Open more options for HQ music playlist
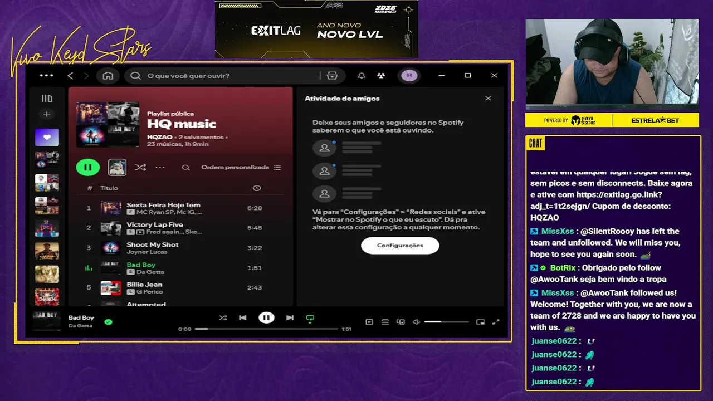The height and width of the screenshot is (401, 713). (160, 167)
